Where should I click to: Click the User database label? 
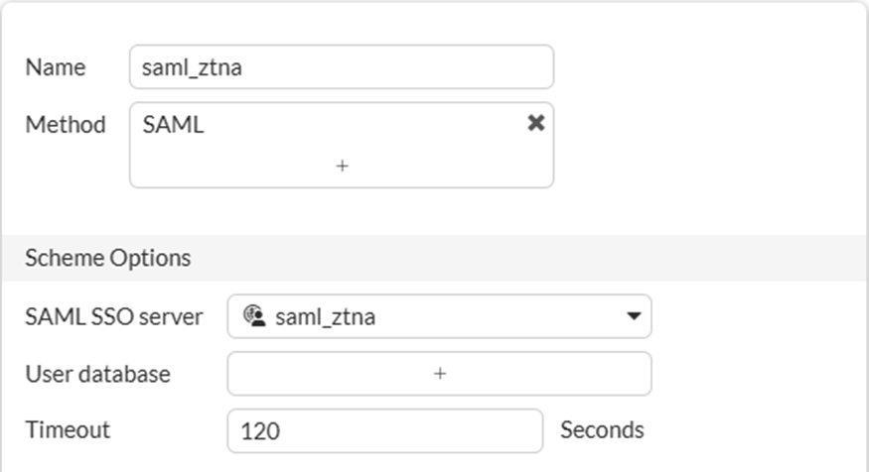point(97,374)
